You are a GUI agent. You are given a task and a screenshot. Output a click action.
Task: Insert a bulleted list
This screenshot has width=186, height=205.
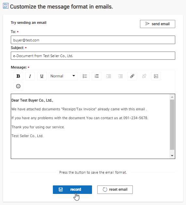coord(85,76)
